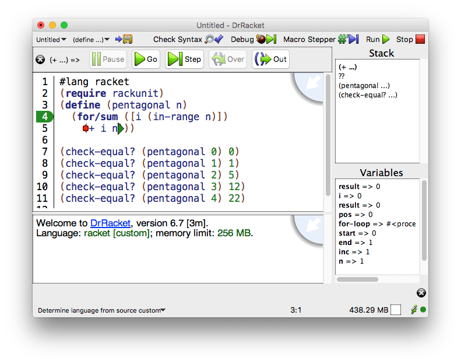Close debugger with black X icon
Screen dimensions: 461x364
click(40, 60)
